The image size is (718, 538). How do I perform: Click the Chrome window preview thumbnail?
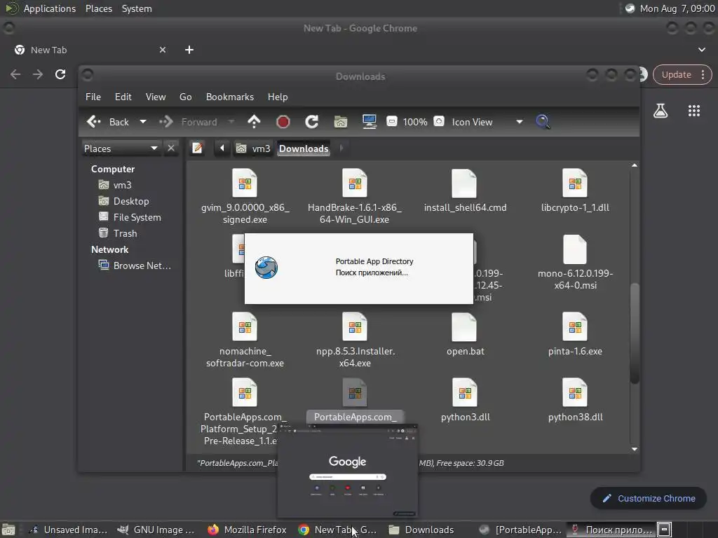(348, 471)
